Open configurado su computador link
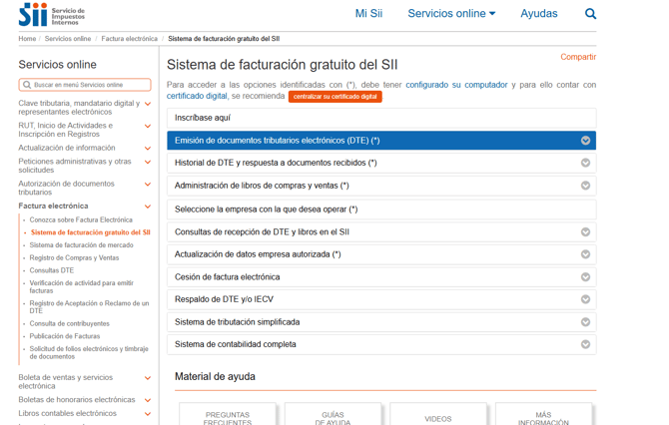Image resolution: width=669 pixels, height=425 pixels. click(456, 85)
